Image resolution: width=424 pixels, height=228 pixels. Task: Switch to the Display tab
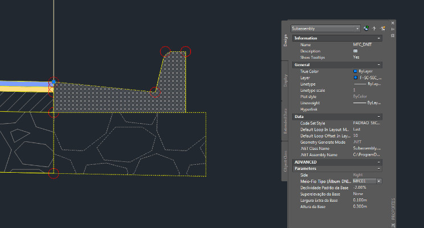(x=286, y=81)
